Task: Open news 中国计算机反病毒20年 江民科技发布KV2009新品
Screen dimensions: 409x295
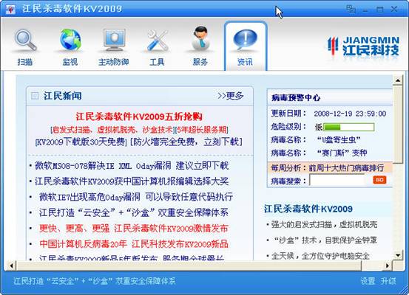Action: coord(134,244)
